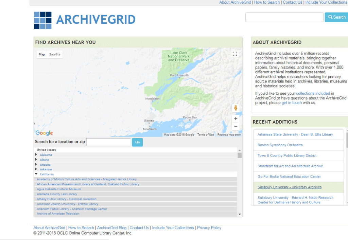Open Boston Symphony Orchestra entry
Image resolution: width=348 pixels, height=240 pixels.
(x=280, y=145)
